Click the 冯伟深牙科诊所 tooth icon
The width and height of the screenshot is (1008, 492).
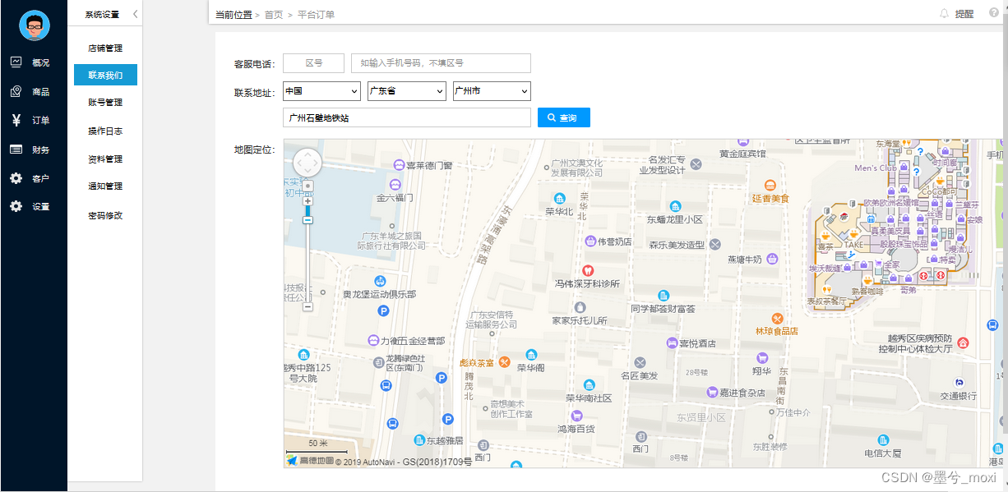pyautogui.click(x=587, y=270)
